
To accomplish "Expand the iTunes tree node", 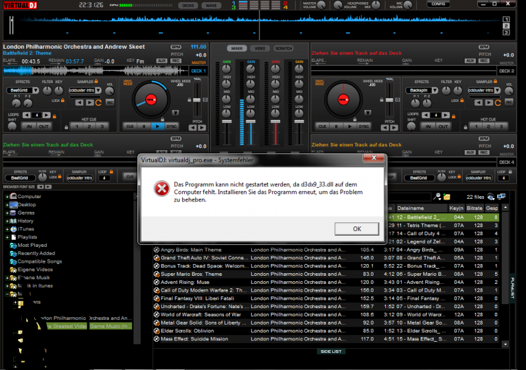I will (7, 229).
